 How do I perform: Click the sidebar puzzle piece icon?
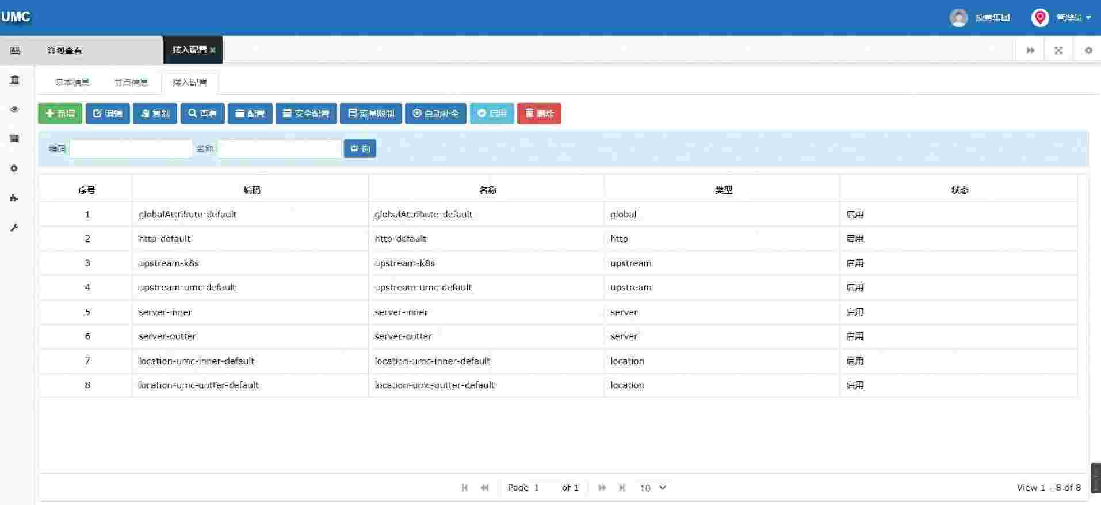point(15,198)
